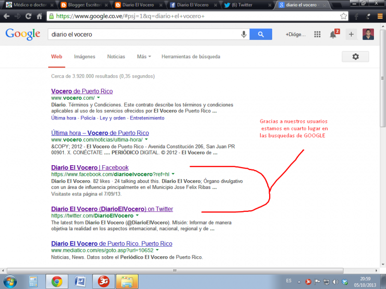Select the Web search tab
The height and width of the screenshot is (289, 386).
56,56
